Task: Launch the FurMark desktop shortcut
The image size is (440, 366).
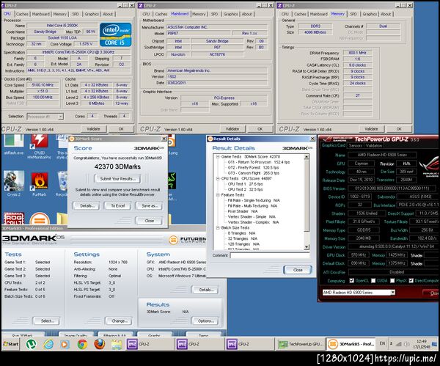Action: click(40, 183)
